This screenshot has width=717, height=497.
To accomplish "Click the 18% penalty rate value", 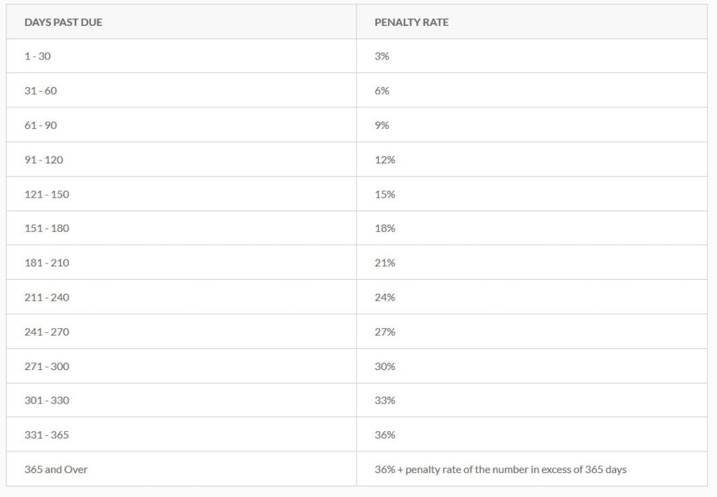I will [385, 229].
